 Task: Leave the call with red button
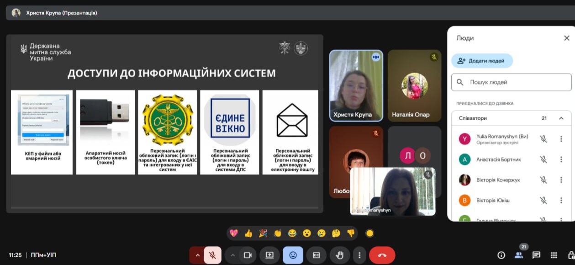pos(382,255)
